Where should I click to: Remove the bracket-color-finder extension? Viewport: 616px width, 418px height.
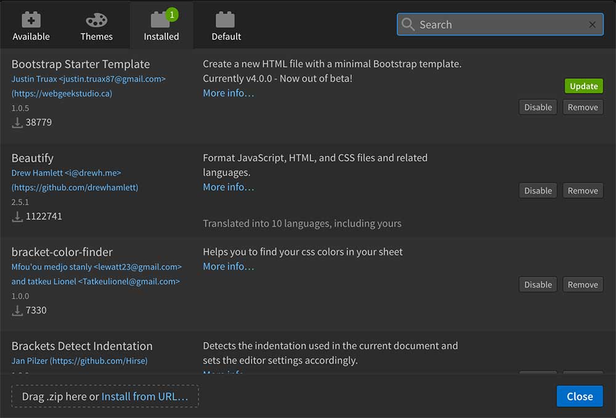coord(583,285)
